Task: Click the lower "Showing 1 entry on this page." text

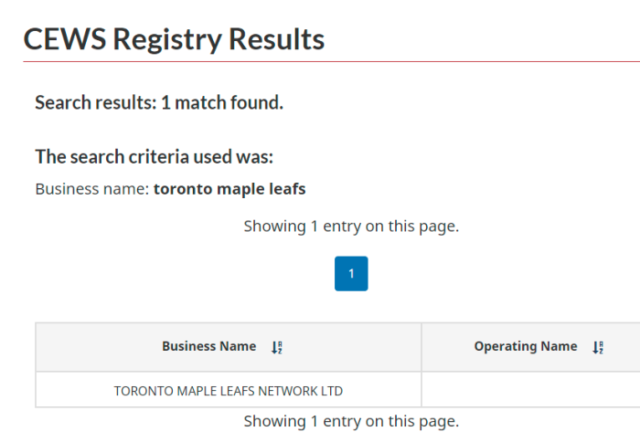Action: tap(351, 421)
